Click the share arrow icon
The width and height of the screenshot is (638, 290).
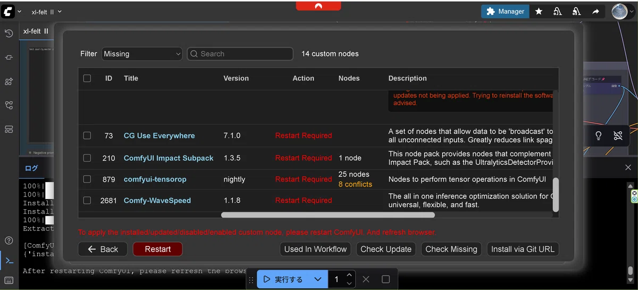point(595,11)
